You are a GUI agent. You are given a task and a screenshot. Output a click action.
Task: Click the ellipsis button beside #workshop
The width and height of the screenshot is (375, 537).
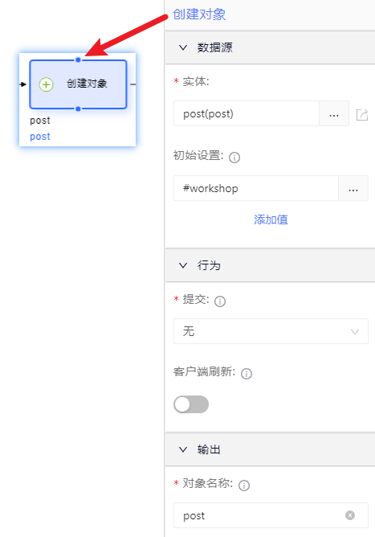tap(353, 188)
